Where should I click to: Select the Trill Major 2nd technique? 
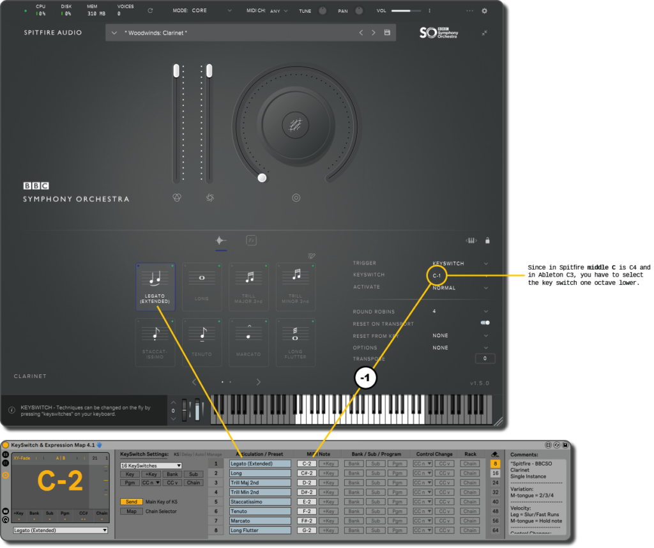[248, 287]
